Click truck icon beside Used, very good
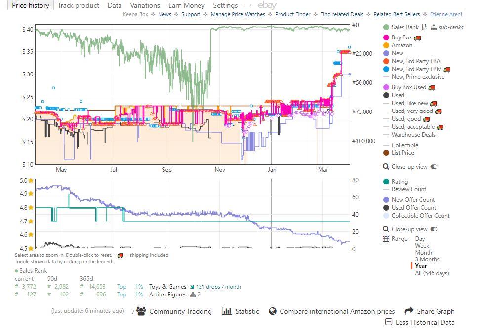Viewport: 481px width, 332px height. click(x=439, y=111)
